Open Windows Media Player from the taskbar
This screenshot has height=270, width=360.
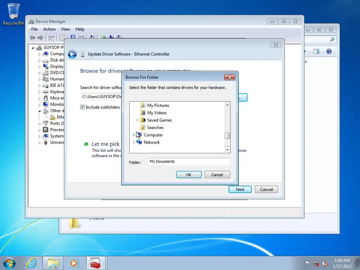coord(74,263)
